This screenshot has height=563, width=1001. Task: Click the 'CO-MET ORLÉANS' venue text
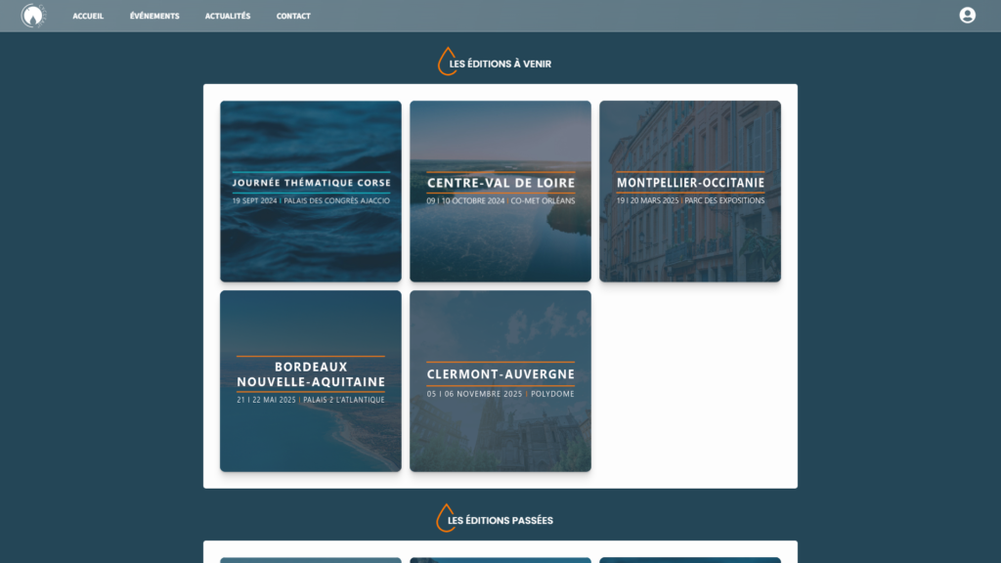(543, 200)
